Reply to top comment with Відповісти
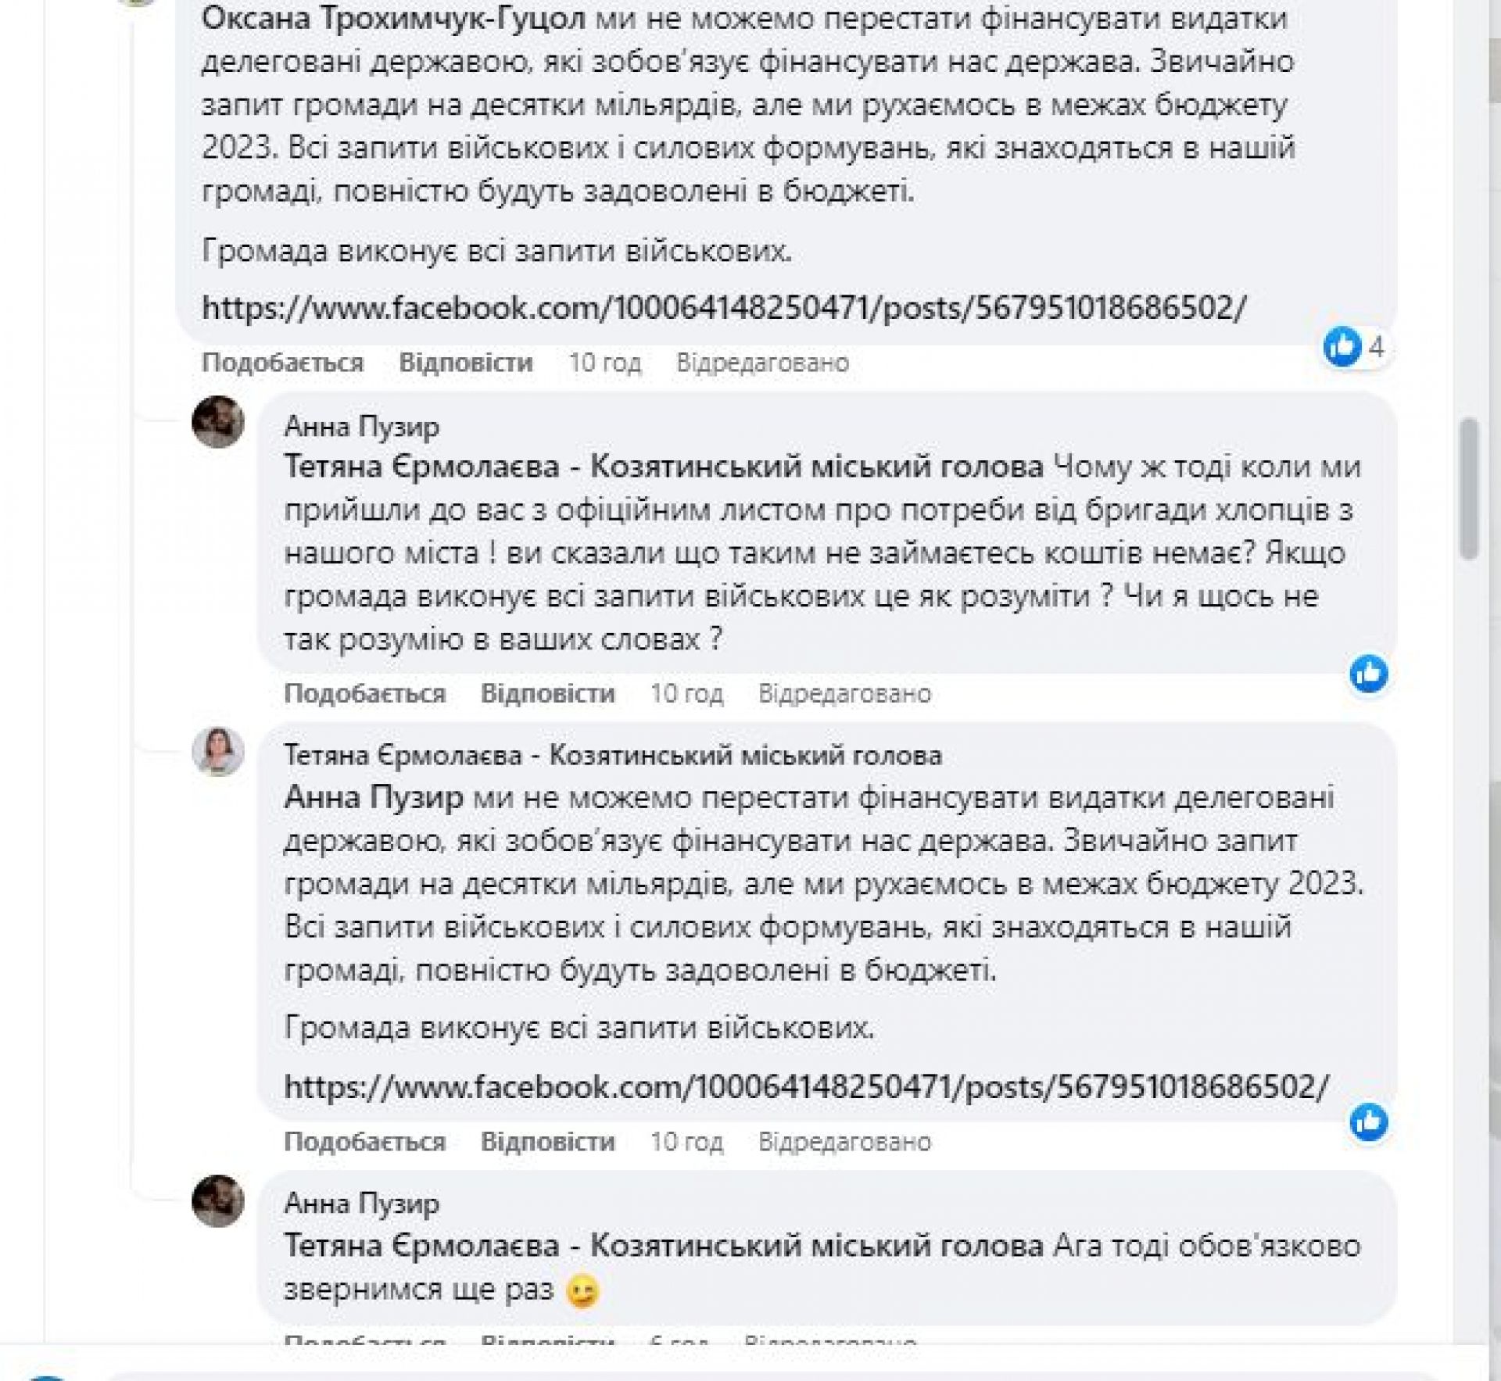 (465, 363)
